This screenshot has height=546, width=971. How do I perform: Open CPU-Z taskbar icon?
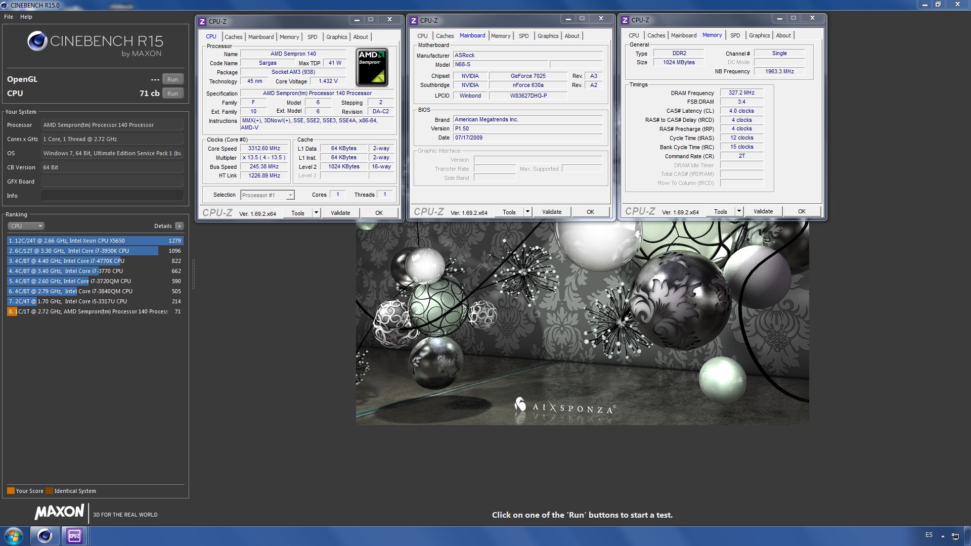pyautogui.click(x=74, y=536)
